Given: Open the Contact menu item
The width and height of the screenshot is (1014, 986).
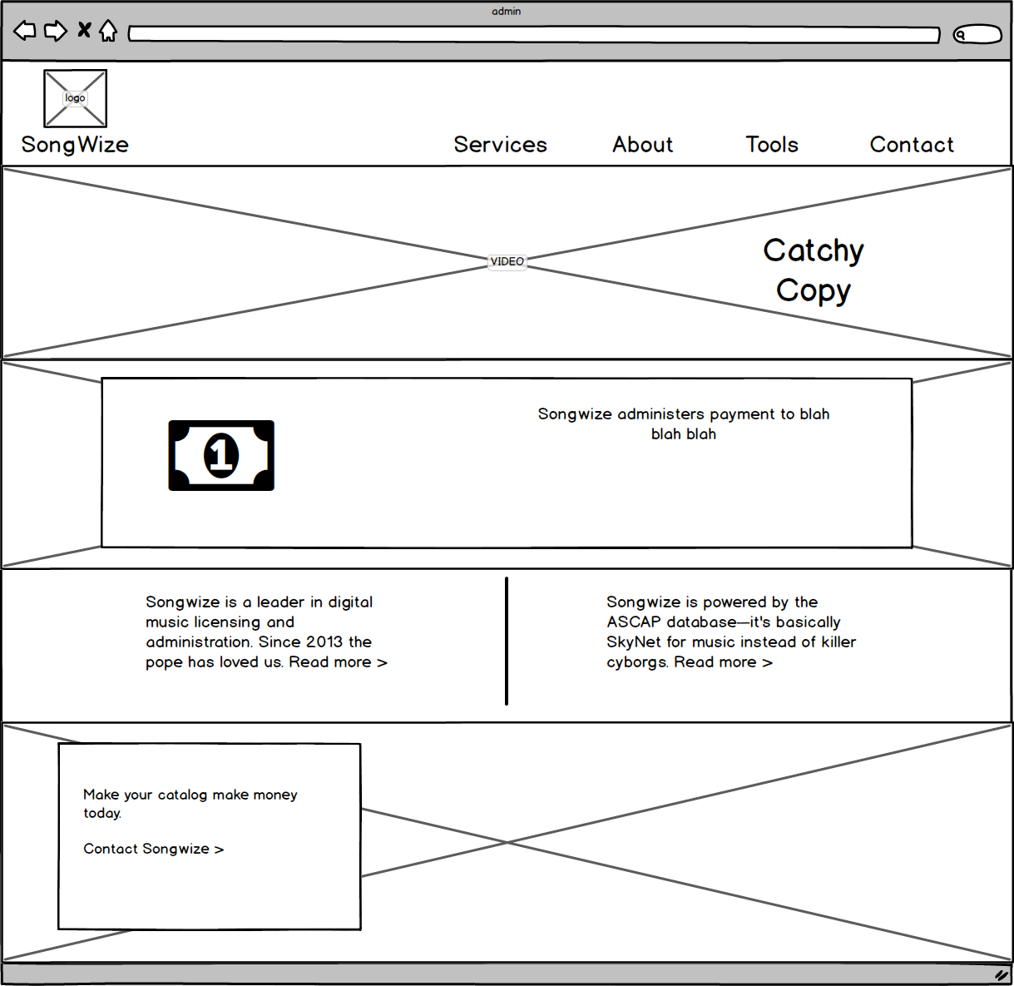Looking at the screenshot, I should pos(912,145).
